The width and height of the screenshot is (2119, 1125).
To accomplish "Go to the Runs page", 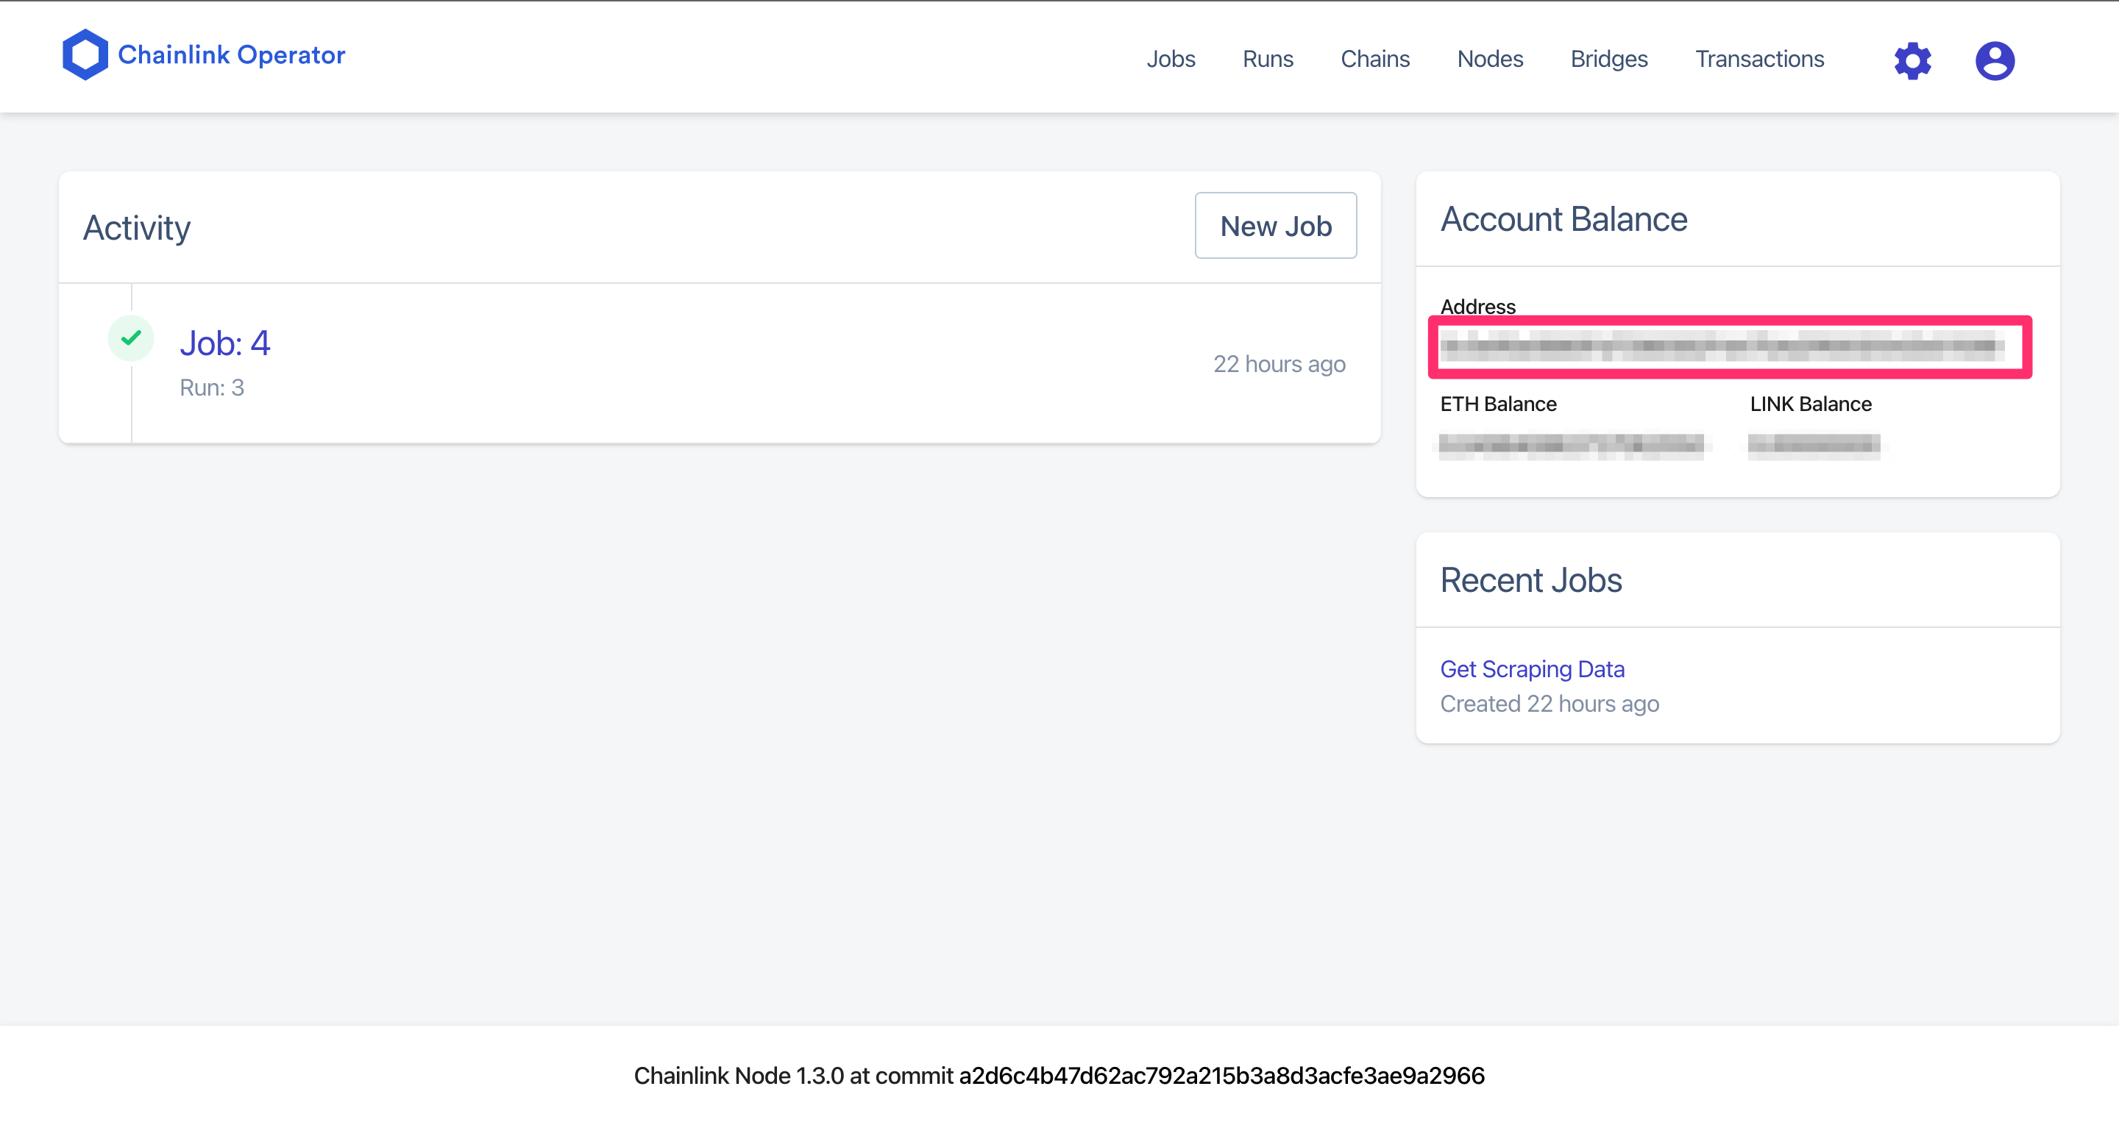I will 1268,60.
